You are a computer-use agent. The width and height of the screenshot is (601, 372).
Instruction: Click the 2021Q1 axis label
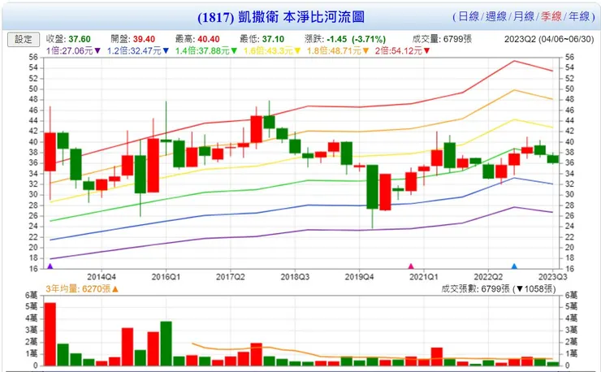click(423, 276)
